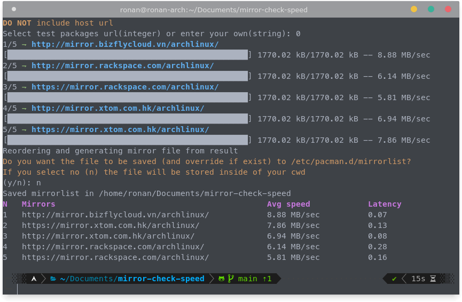Screen dimensions: 462x302
Task: Click the yellow minimize window button
Action: click(x=414, y=10)
